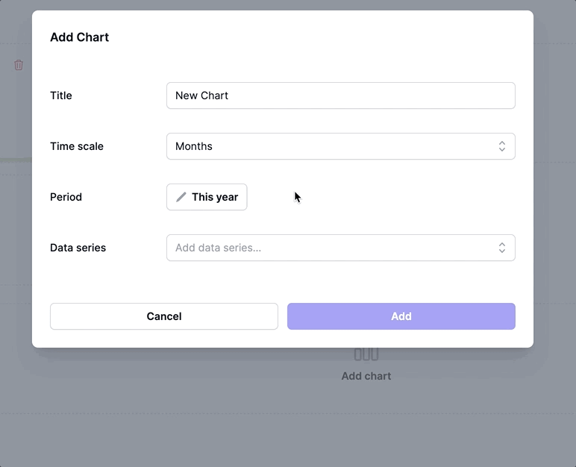
Task: Focus the Title input field
Action: [340, 95]
